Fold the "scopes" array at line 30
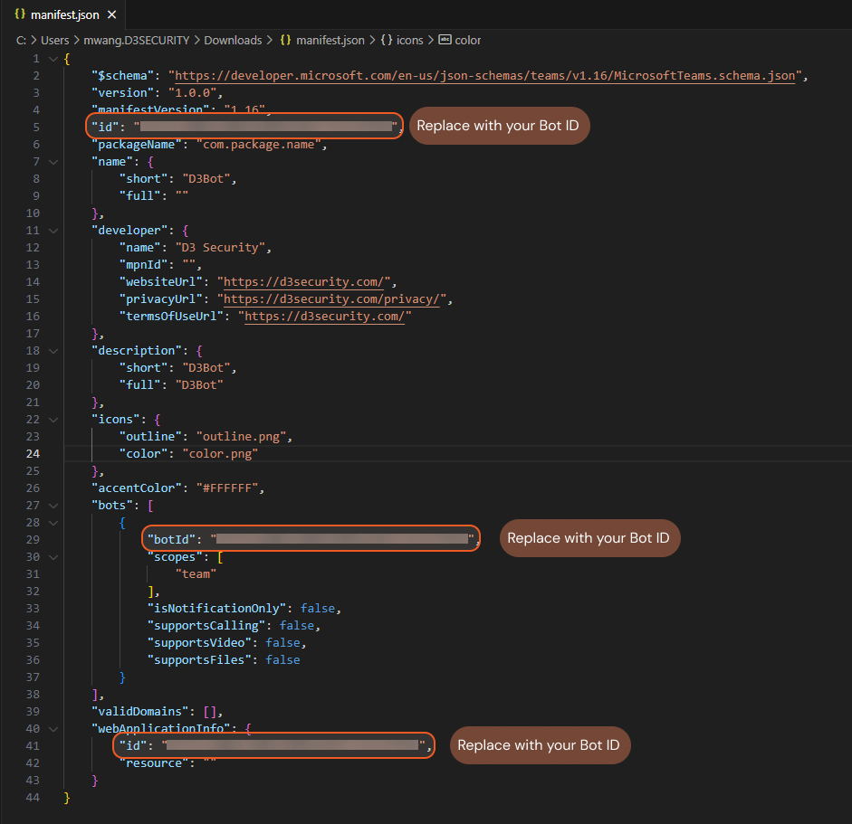 tap(53, 557)
